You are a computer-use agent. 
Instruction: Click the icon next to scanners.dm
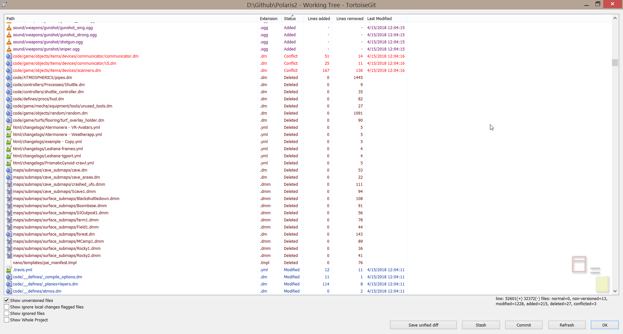pos(9,71)
